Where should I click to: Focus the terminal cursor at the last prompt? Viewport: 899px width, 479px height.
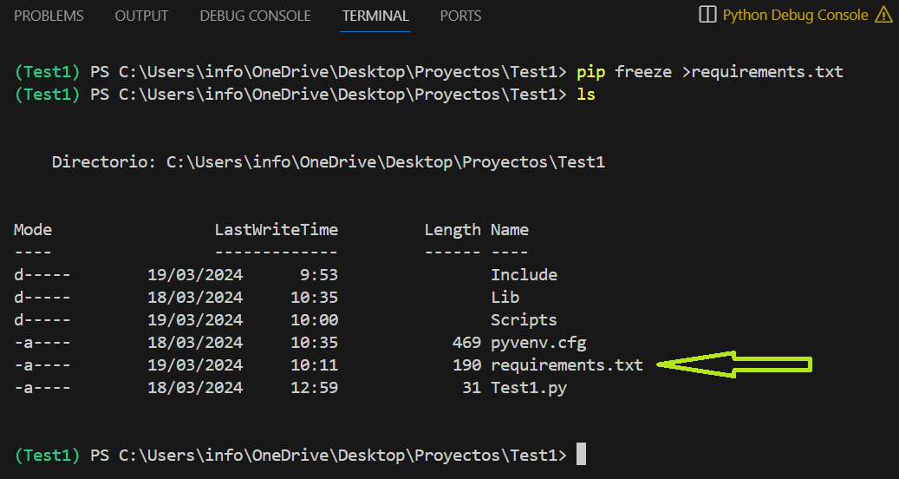tap(581, 455)
